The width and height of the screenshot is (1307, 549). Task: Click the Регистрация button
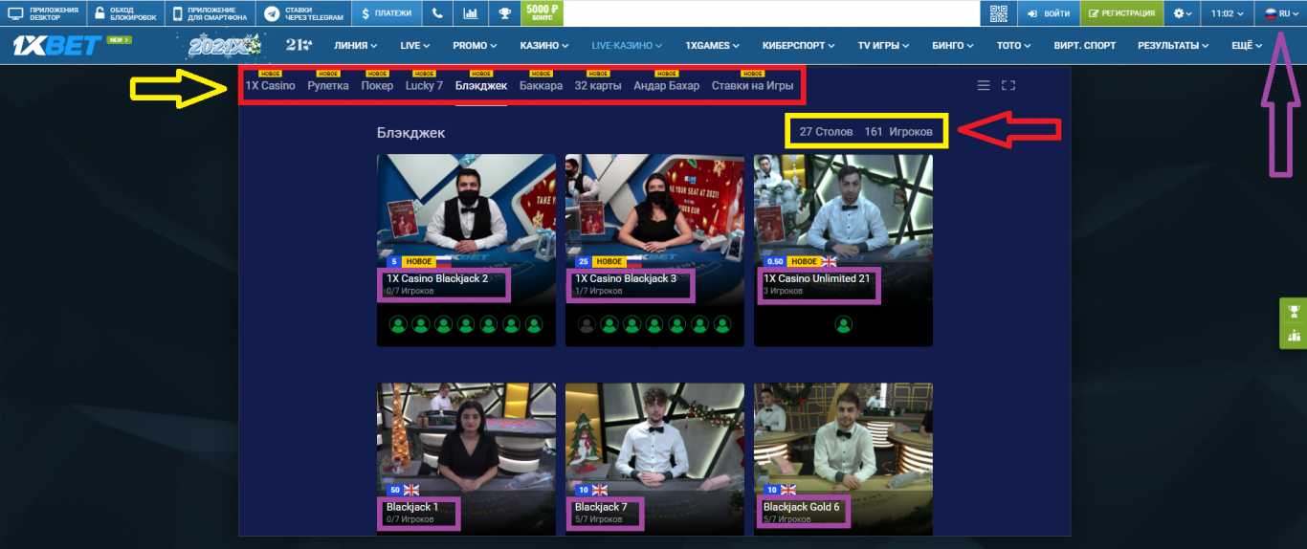[1122, 13]
